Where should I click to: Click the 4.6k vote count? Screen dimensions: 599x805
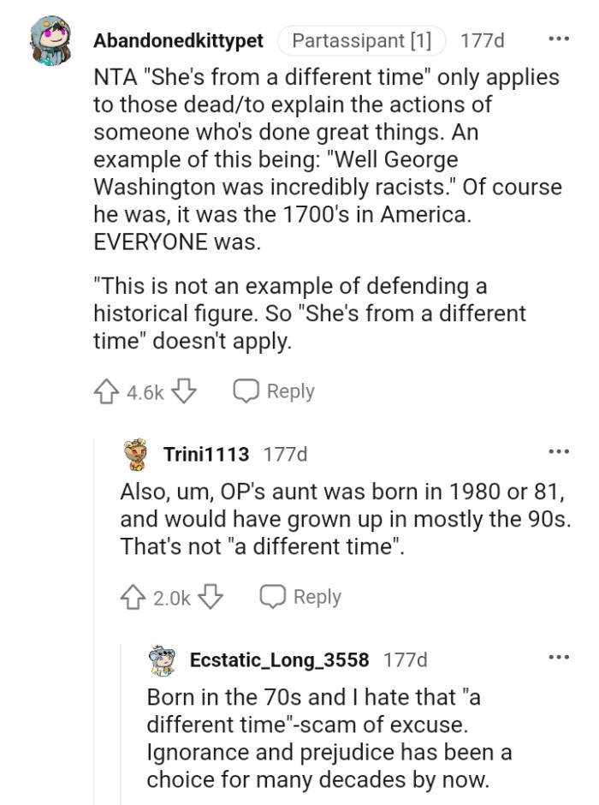pyautogui.click(x=145, y=391)
